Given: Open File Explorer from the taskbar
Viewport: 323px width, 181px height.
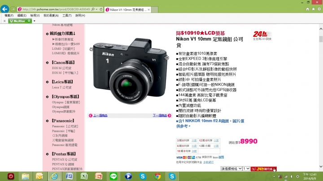Looking at the screenshot, I should coord(26,176).
